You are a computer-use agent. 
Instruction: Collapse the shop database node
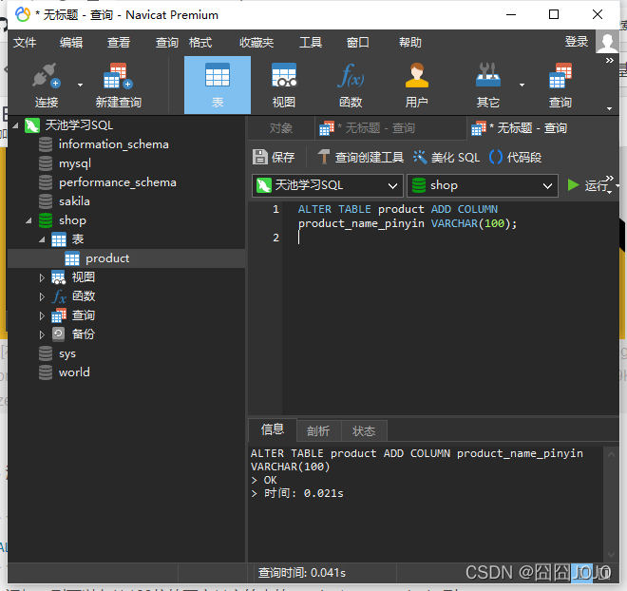pos(28,220)
